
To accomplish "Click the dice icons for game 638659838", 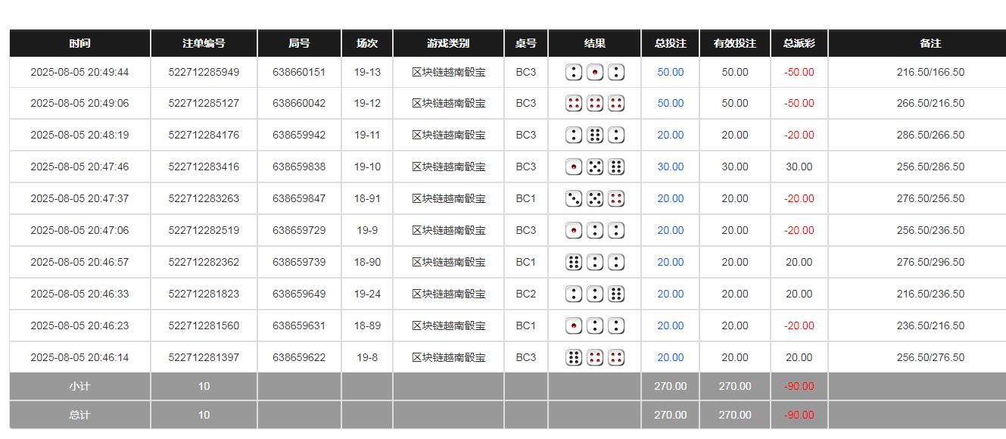I will click(594, 167).
